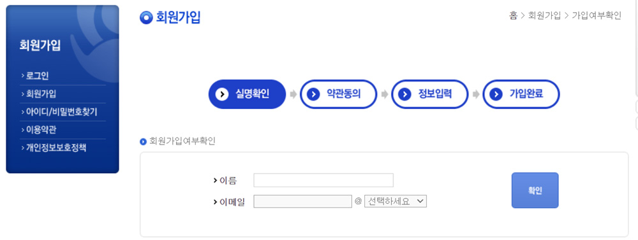Click the arrow icon in 가입완료 step

(x=496, y=94)
